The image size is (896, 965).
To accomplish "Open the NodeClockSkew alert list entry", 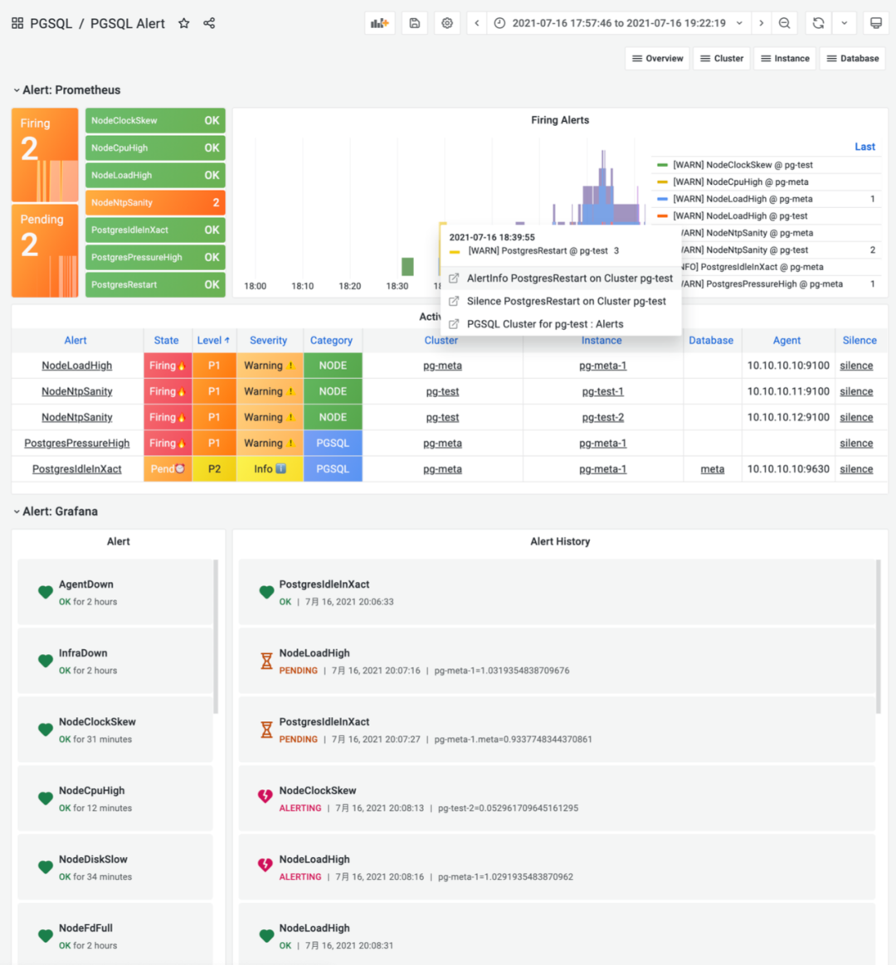I will coord(115,730).
